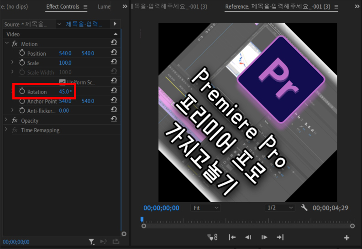This screenshot has height=249, width=362.
Task: Reset the Position parameter
Action: click(x=114, y=52)
